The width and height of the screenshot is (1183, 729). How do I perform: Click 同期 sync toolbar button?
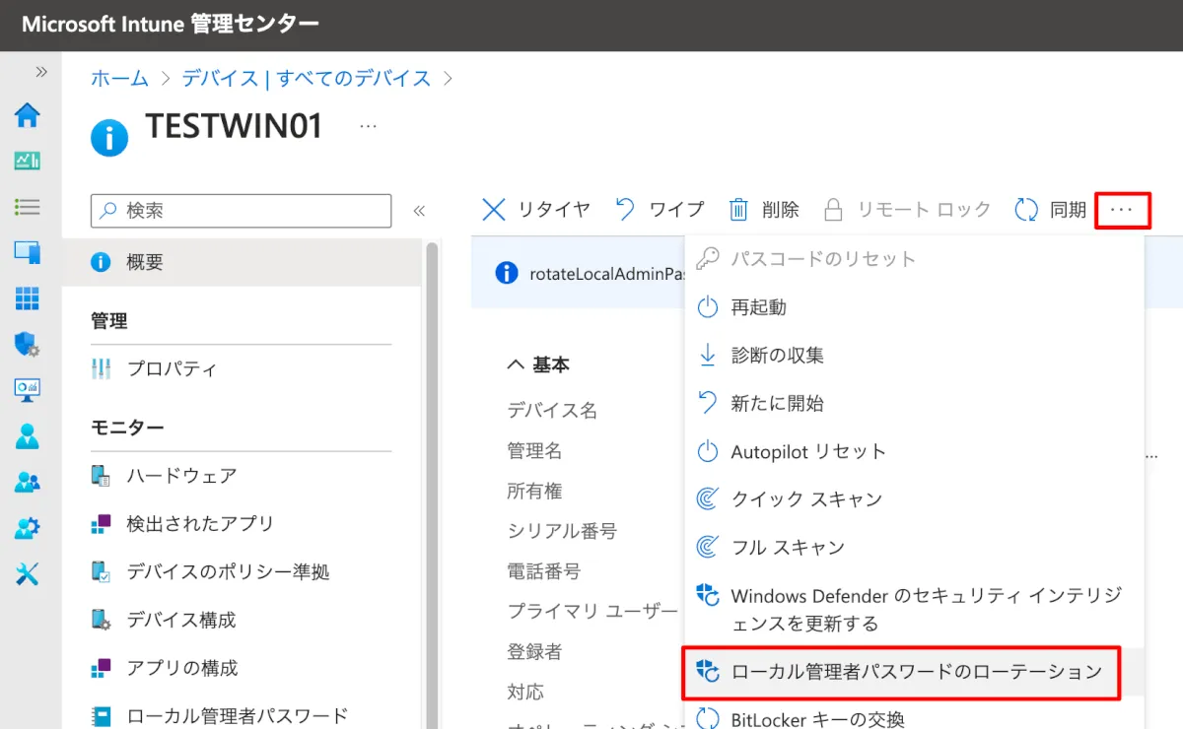[1051, 209]
